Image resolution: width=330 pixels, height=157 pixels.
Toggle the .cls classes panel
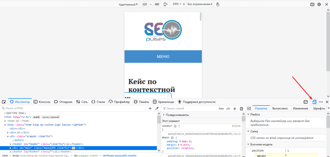(x=228, y=108)
